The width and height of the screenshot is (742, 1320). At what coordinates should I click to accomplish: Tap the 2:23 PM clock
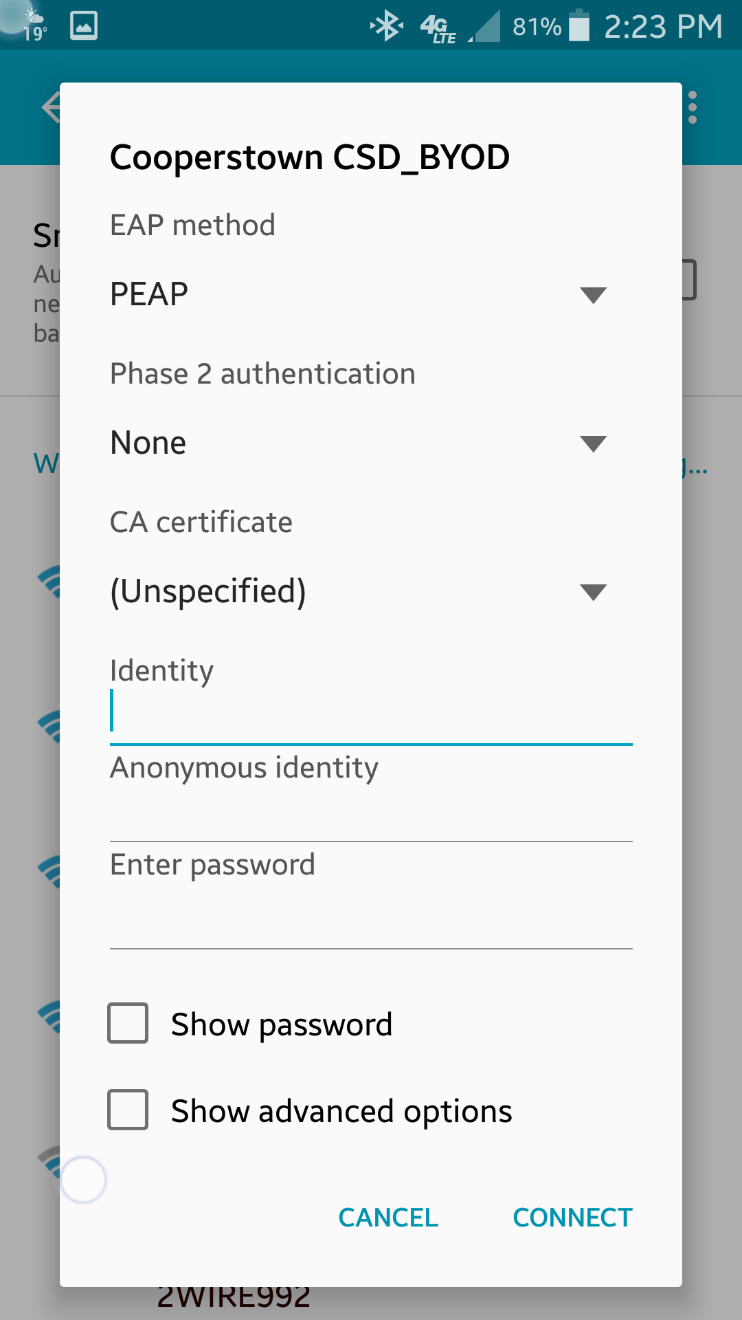[663, 27]
